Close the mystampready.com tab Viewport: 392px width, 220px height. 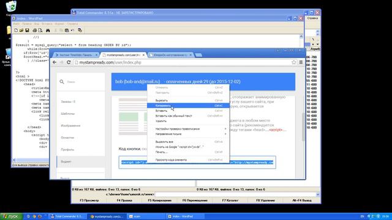[x=143, y=55]
